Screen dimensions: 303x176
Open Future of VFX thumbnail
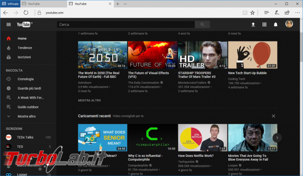point(152,55)
